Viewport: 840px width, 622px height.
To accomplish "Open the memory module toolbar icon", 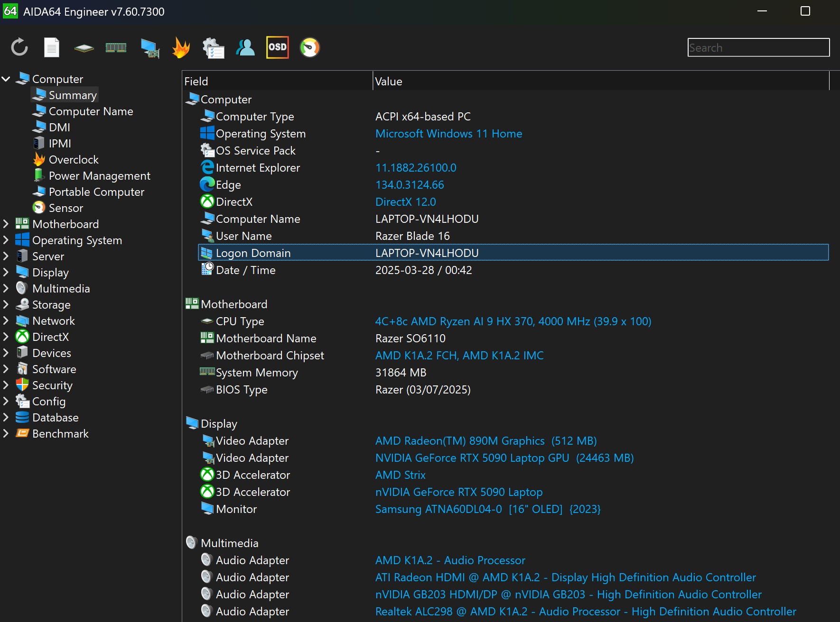I will pos(116,47).
